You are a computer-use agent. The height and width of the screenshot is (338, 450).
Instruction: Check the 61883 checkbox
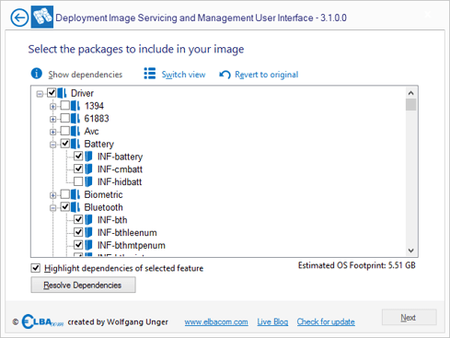64,118
